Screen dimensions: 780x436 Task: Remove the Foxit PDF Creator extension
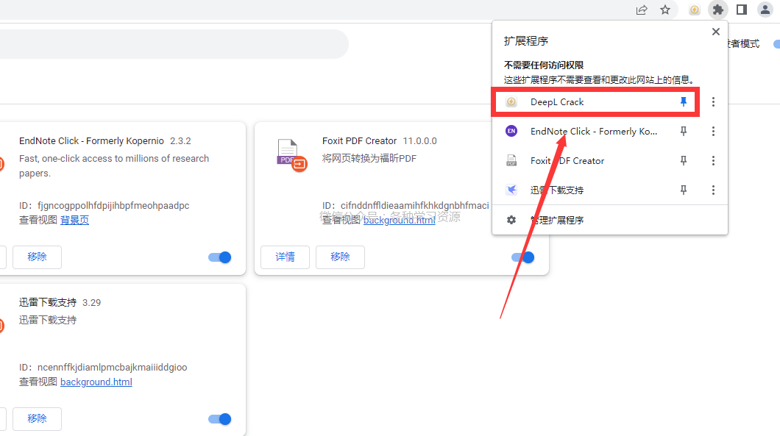tap(340, 257)
